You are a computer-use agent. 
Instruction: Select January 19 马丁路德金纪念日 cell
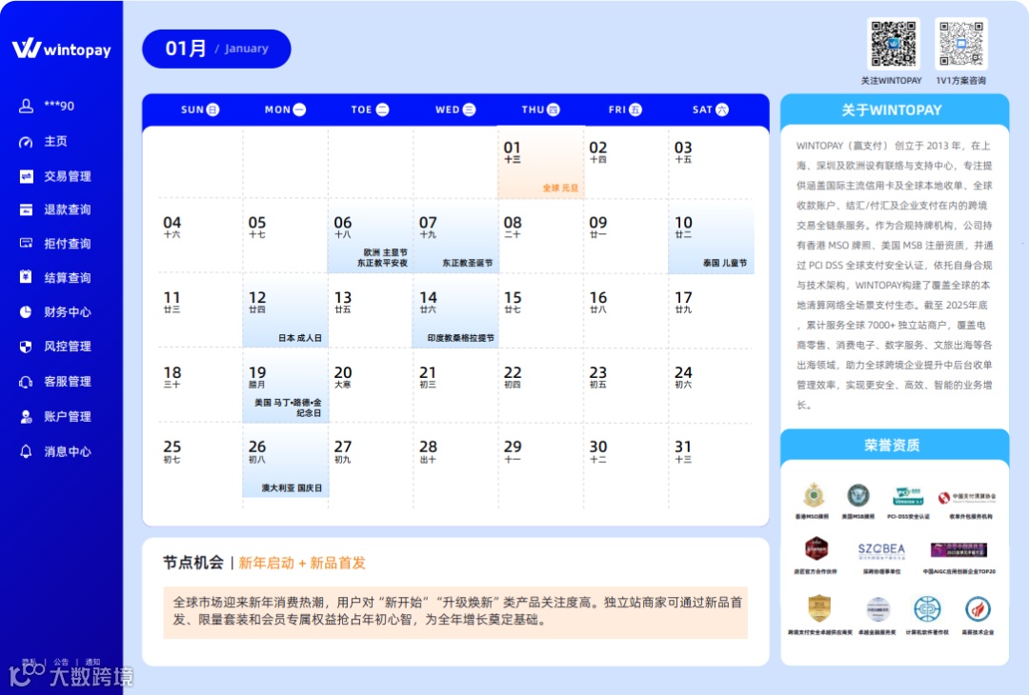click(285, 387)
